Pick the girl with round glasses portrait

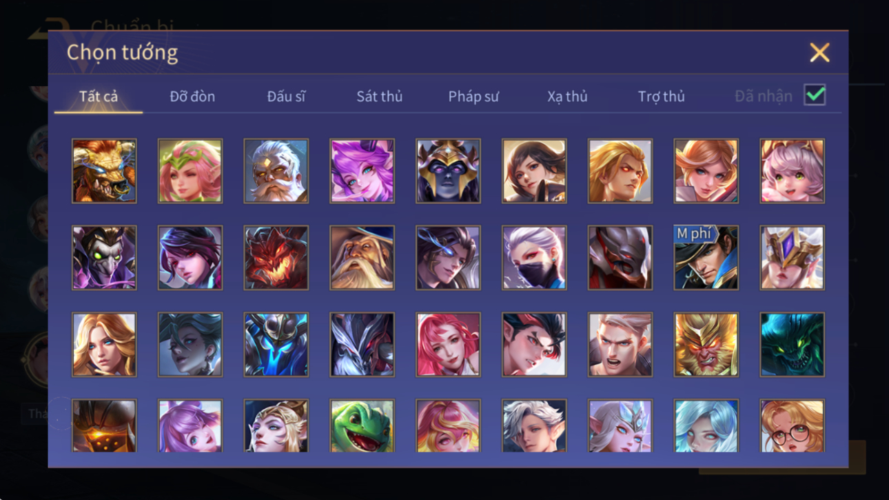(792, 426)
